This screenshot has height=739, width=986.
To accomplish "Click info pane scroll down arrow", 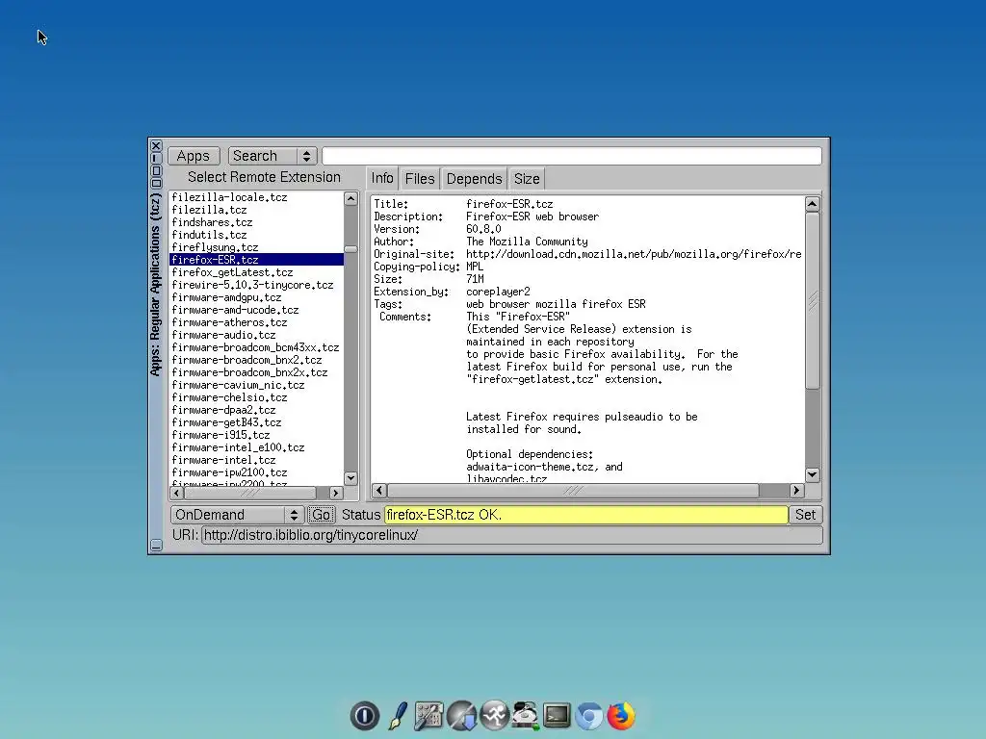I will coord(813,475).
